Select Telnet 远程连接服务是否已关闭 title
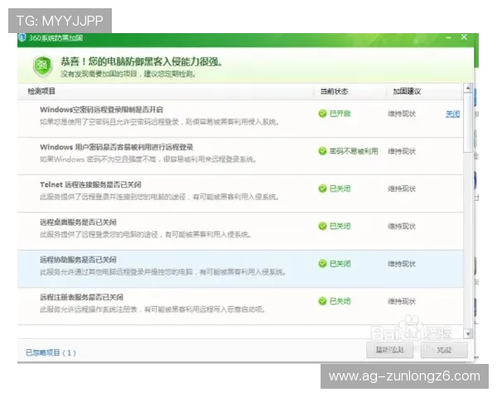This screenshot has width=497, height=397. coord(90,184)
